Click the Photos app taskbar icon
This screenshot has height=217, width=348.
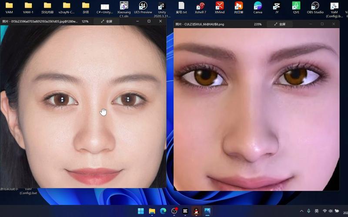(207, 211)
